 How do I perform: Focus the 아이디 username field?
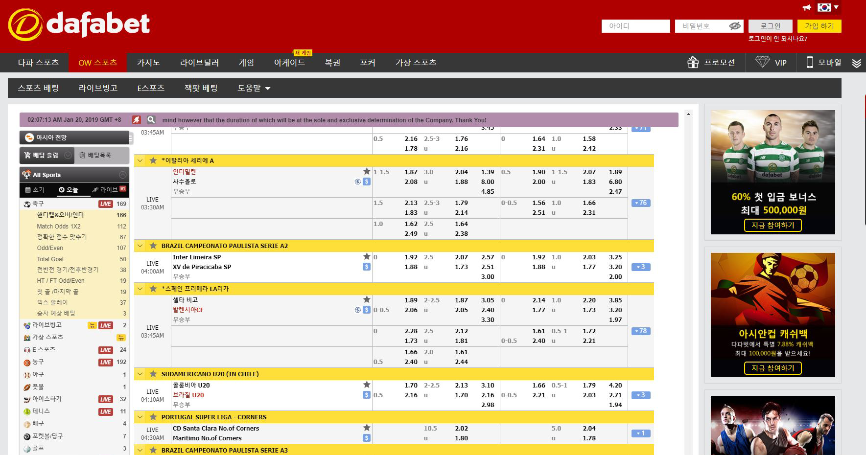click(x=635, y=26)
